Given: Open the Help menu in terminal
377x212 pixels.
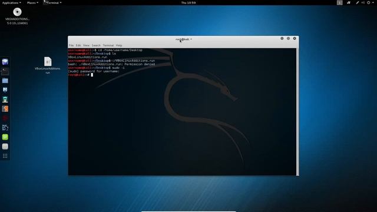Looking at the screenshot, I should pyautogui.click(x=119, y=45).
